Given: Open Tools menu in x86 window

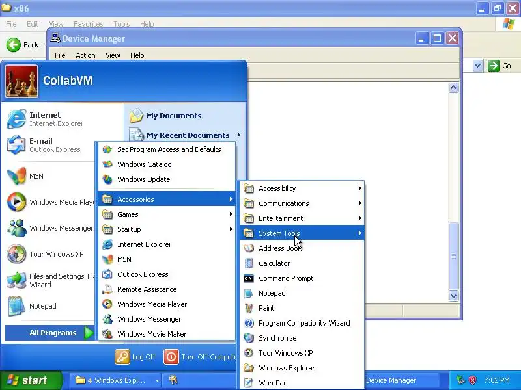Looking at the screenshot, I should point(121,24).
